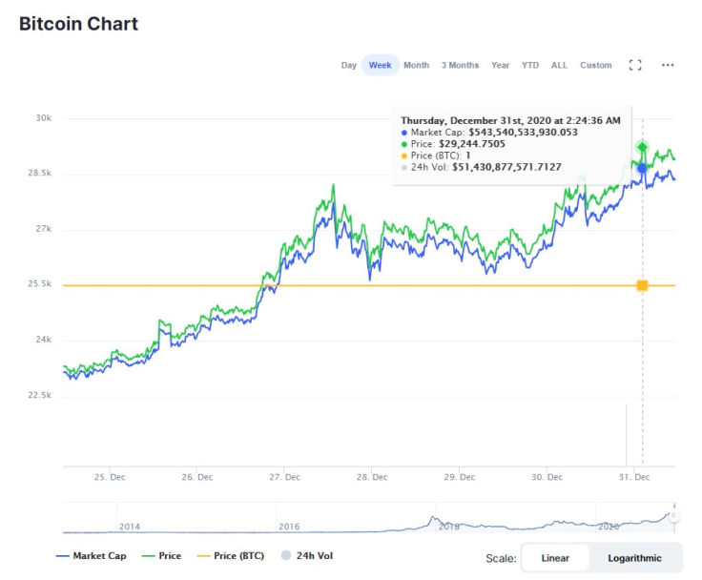Click the 2018 peak in navigator timeline
The height and width of the screenshot is (580, 702).
pyautogui.click(x=432, y=518)
